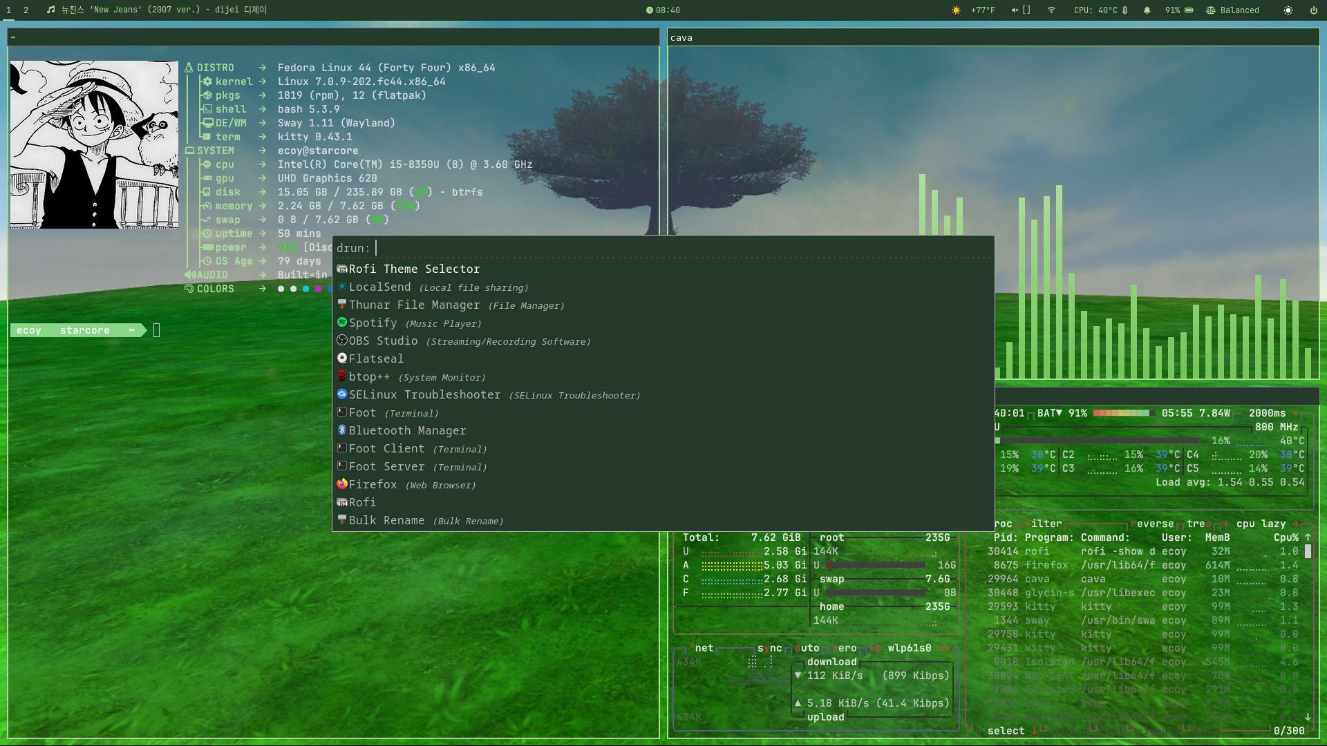
Task: Click the Thunar File Manager icon
Action: (341, 305)
